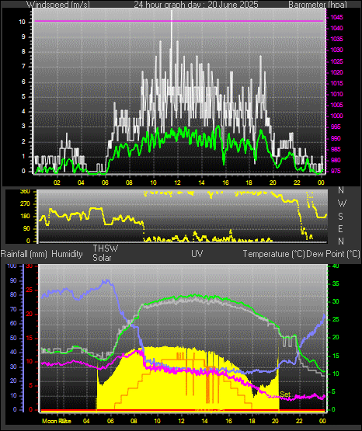Viewport: 362px width, 431px height.
Task: Click the S compass label
Action: tap(340, 217)
